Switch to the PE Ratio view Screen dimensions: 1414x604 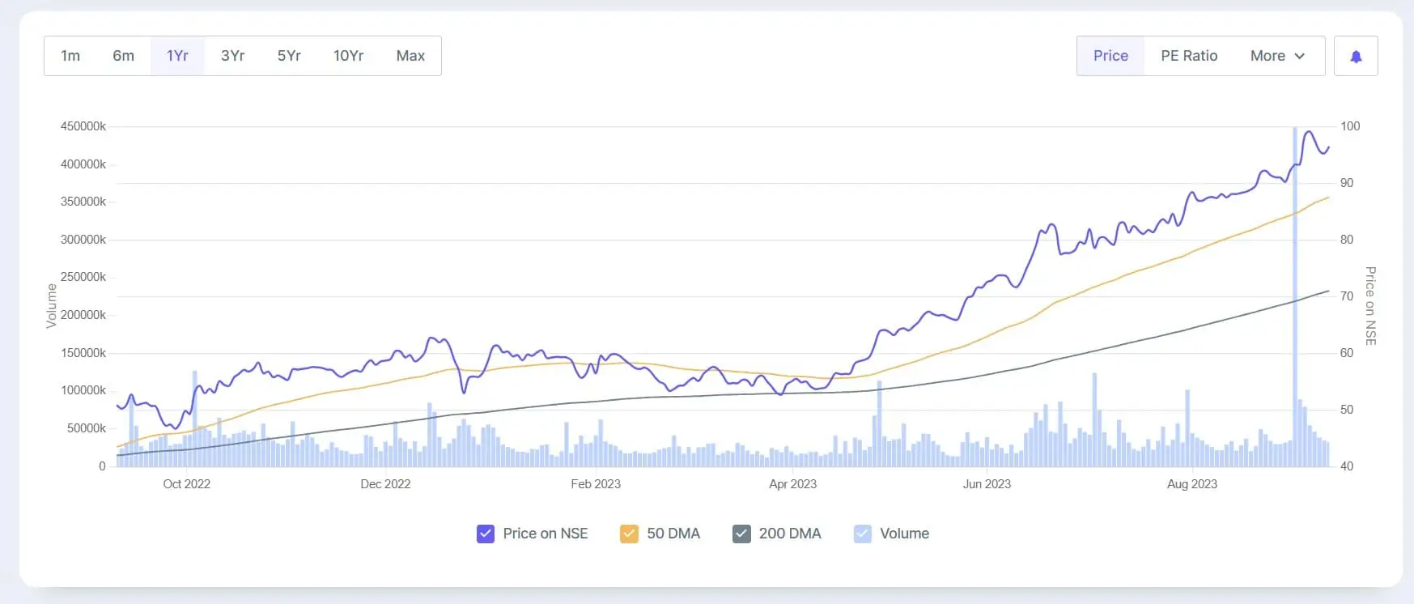pos(1189,56)
